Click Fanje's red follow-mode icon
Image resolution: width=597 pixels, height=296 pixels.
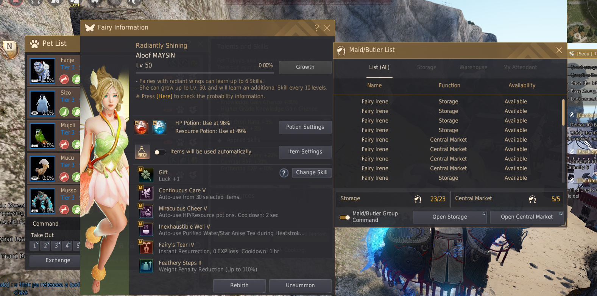(64, 79)
